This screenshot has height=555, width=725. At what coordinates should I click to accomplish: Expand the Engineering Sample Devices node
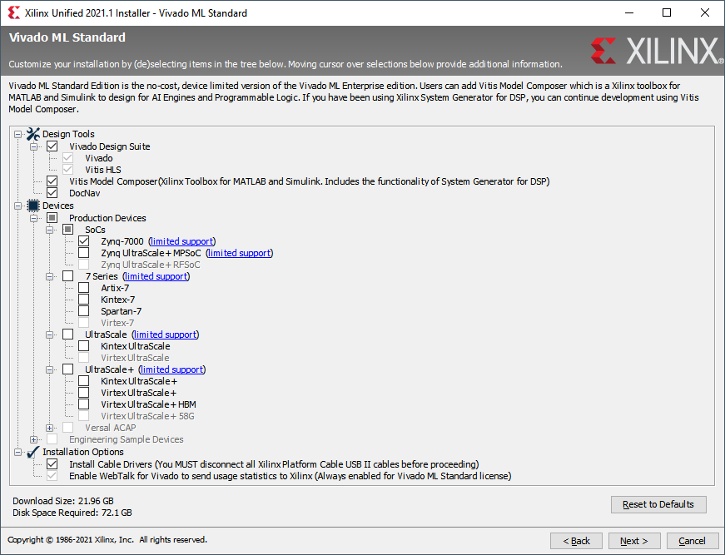tap(34, 439)
